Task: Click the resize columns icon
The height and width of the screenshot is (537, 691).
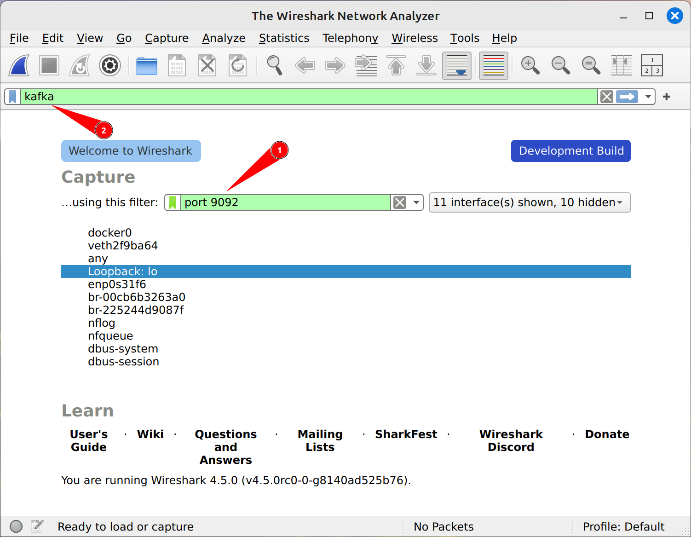Action: (621, 65)
